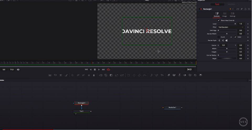Toggle the pin icon in Inspector header

241,9
